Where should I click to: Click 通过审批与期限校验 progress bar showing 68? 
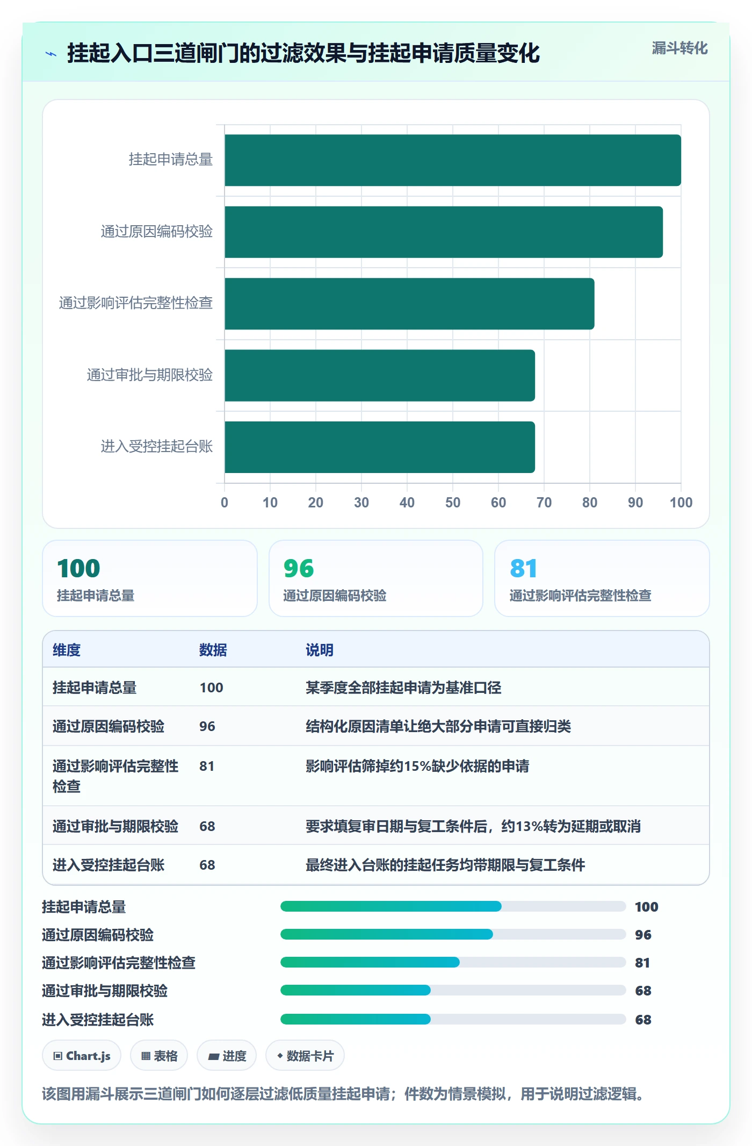click(x=453, y=991)
